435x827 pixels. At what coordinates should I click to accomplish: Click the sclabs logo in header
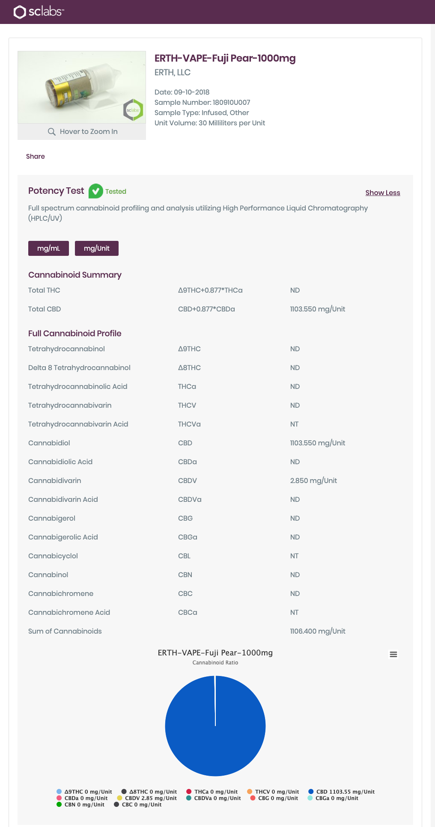pyautogui.click(x=39, y=12)
